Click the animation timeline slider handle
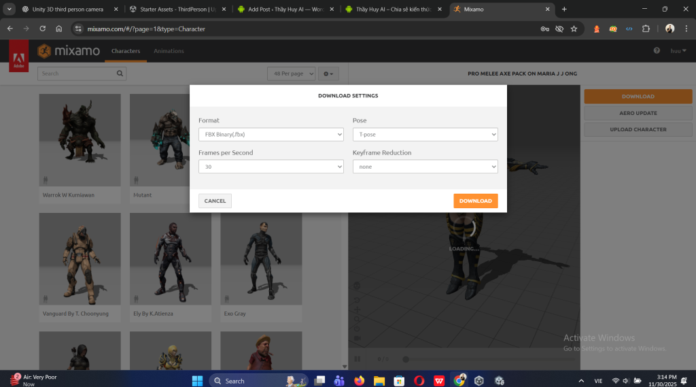 [406, 359]
